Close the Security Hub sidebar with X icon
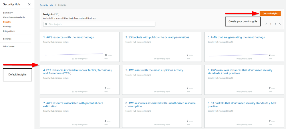 coord(29,4)
